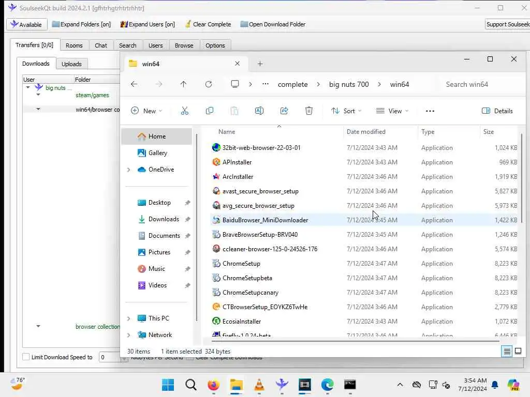This screenshot has height=397, width=530.
Task: Toggle the Available status button in Soulseek
Action: click(x=26, y=24)
